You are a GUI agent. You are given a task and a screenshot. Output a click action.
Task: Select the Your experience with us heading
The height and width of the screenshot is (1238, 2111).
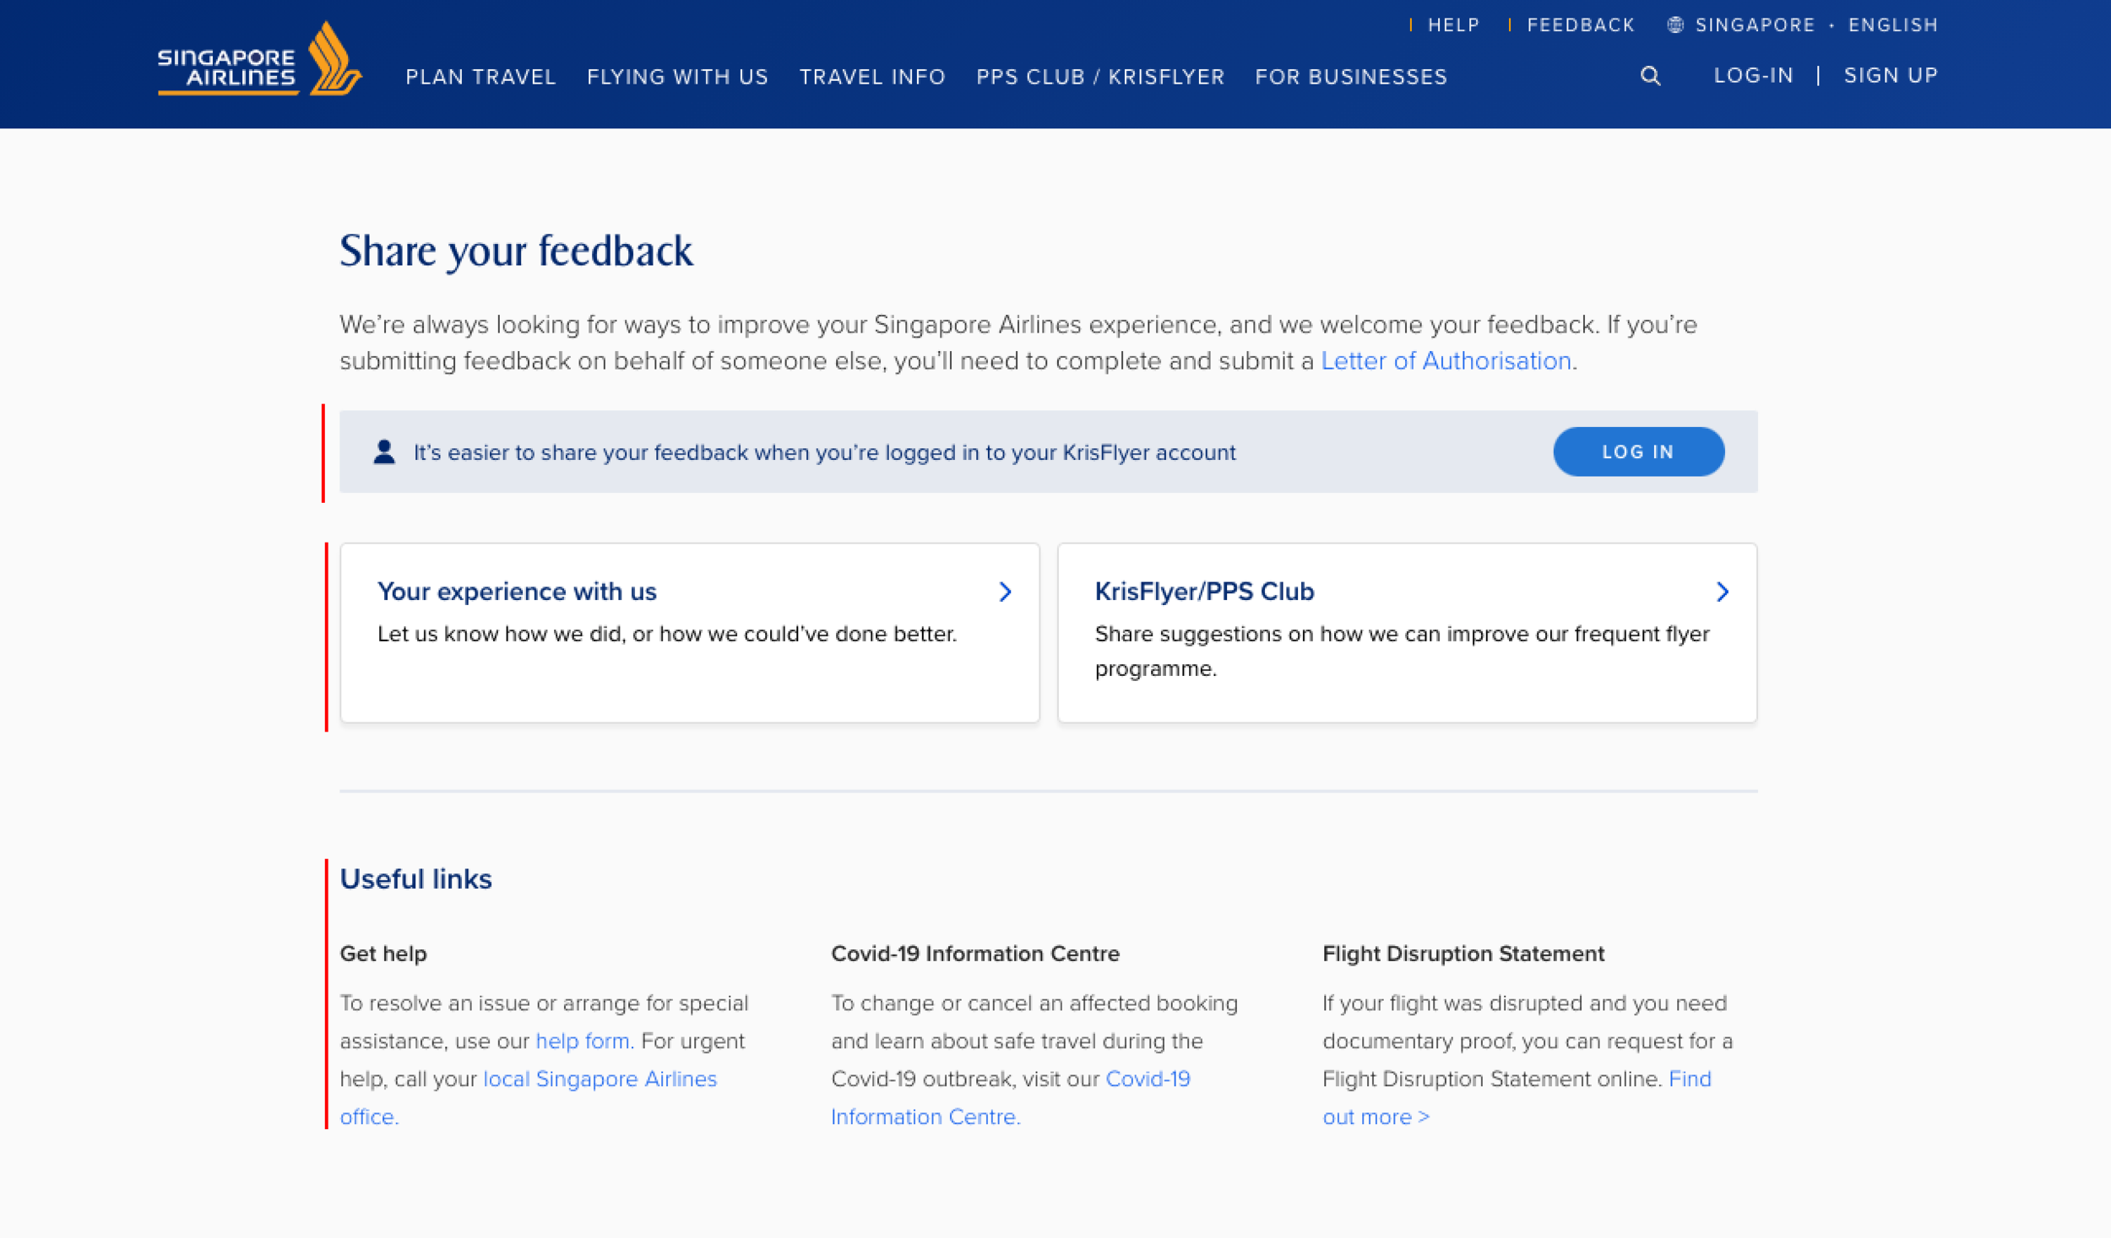pos(517,592)
